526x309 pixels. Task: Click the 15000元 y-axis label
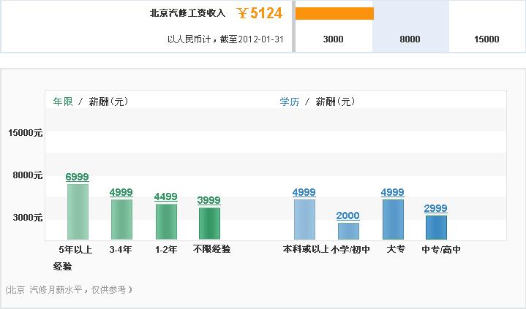tap(26, 133)
